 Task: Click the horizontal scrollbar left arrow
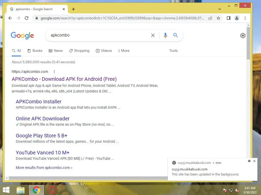pos(7,178)
